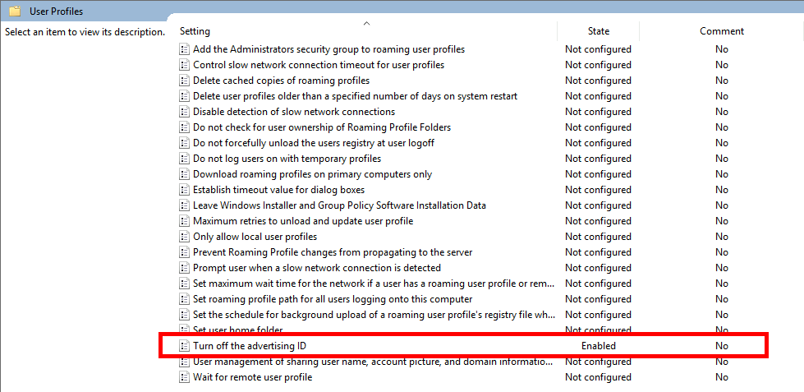Click policy icon for Maximum retries to unload
804x392 pixels.
click(184, 221)
